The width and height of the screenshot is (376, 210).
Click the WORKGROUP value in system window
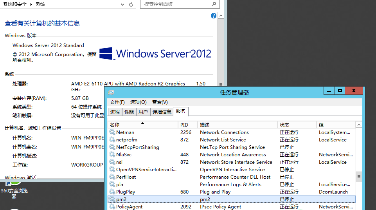click(87, 165)
